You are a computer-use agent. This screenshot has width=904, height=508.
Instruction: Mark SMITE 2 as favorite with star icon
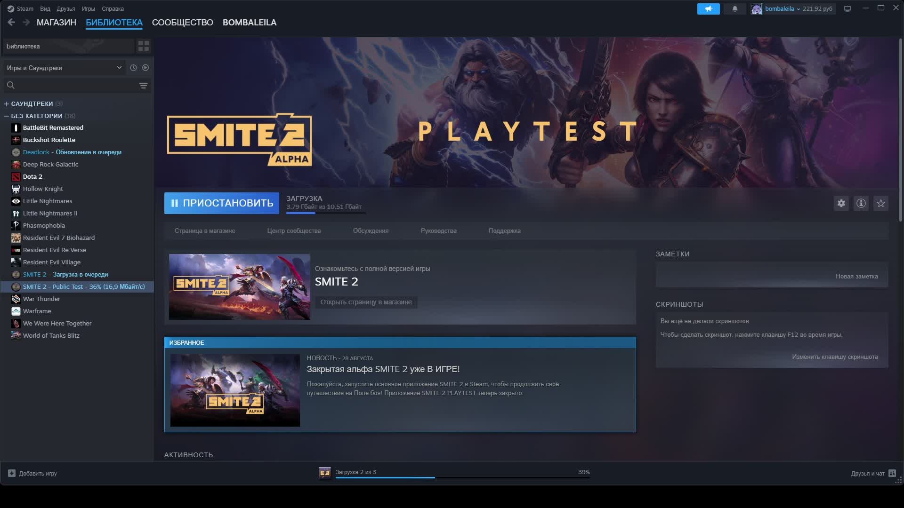click(880, 203)
